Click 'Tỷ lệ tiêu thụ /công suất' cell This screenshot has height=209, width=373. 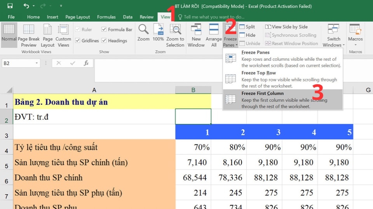[x=94, y=147]
